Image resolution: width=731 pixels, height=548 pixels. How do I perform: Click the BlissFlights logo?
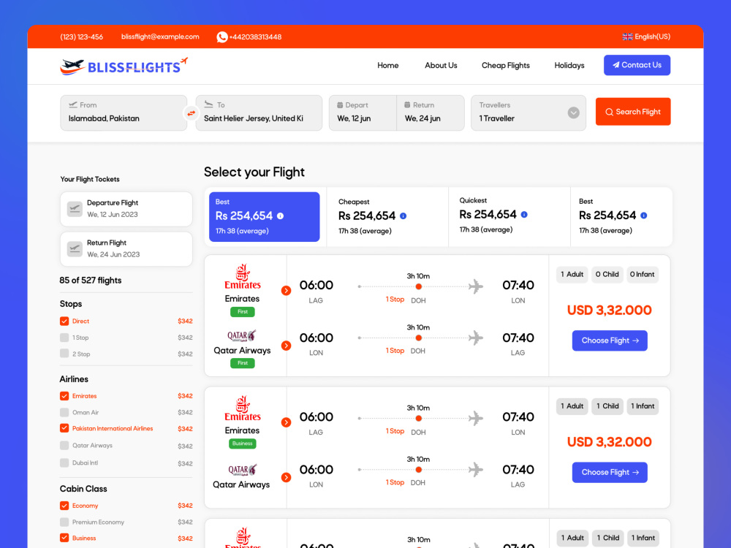[124, 66]
